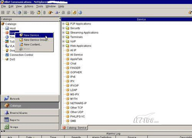
Task: Click the yellow calendar toolbar icon
Action: [x=38, y=13]
